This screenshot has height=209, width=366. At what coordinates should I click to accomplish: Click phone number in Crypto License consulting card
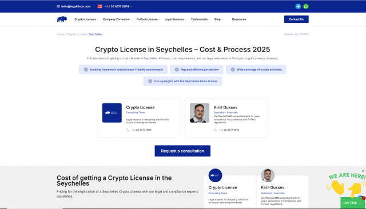(141, 130)
